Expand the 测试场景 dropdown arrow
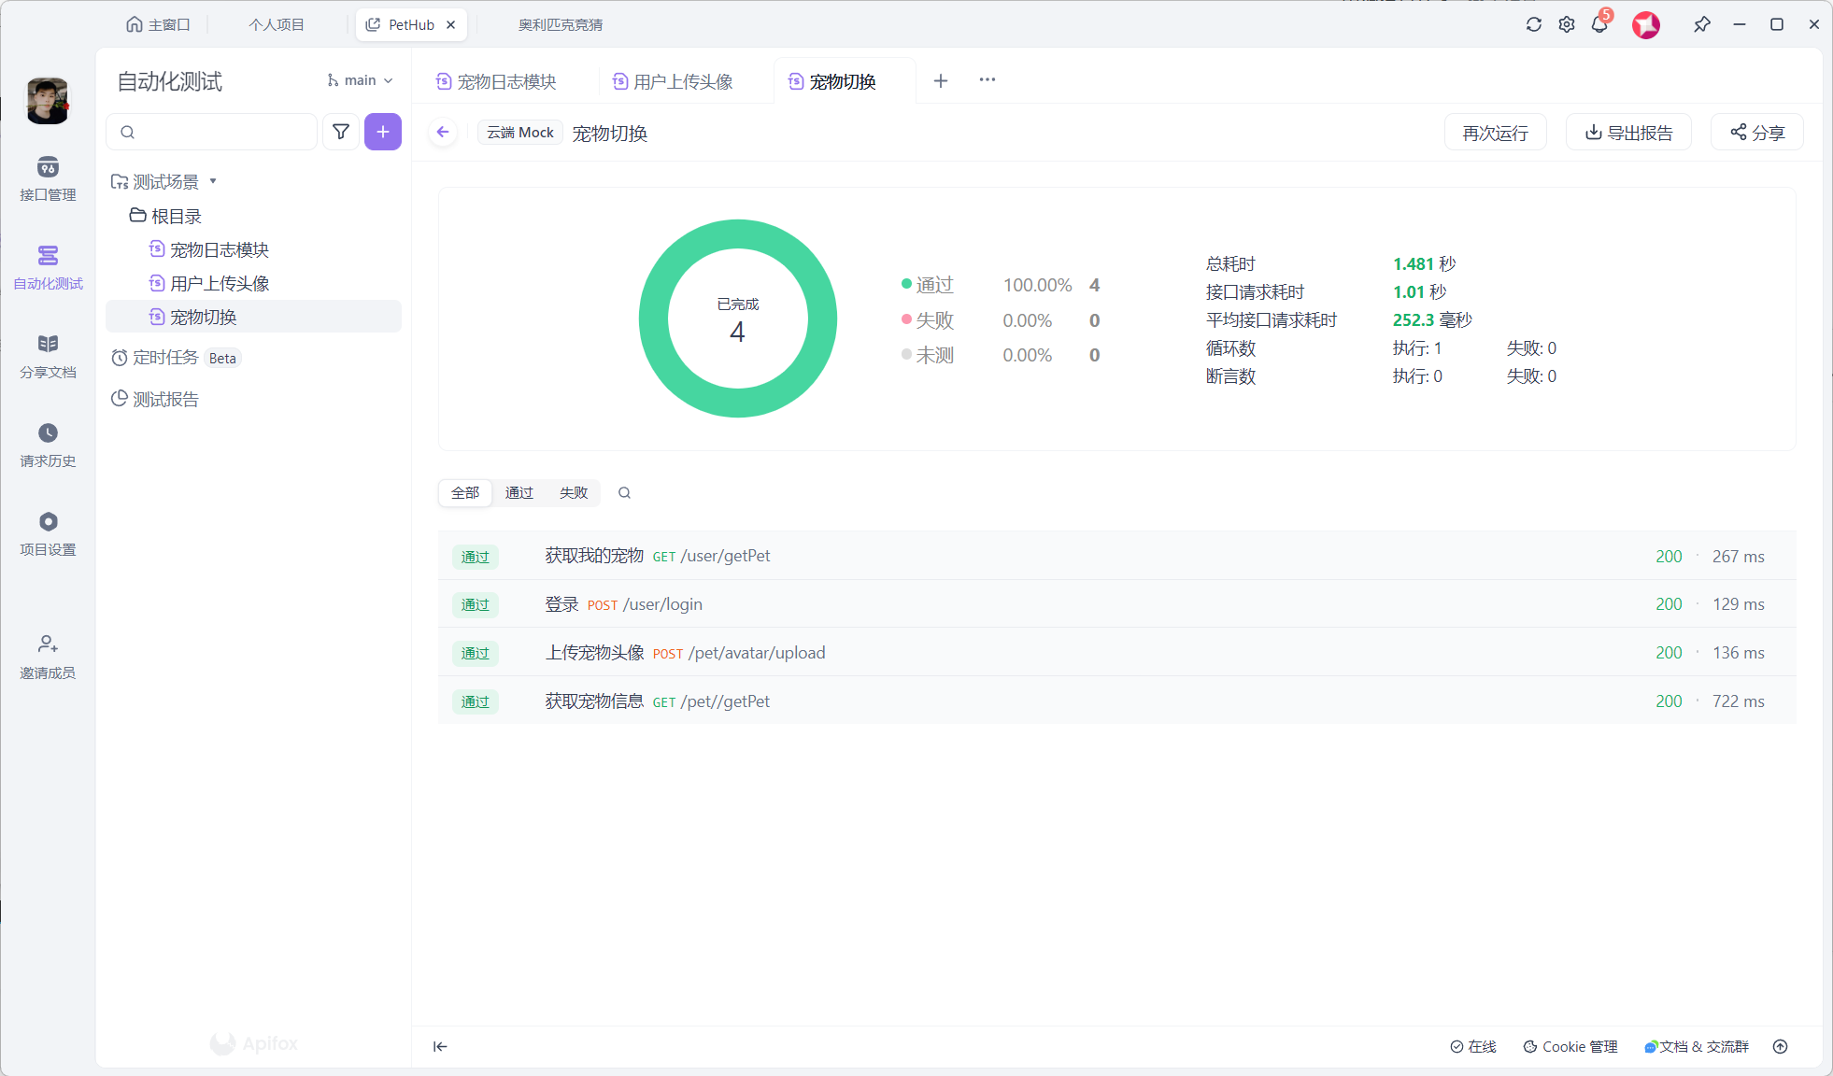Screen dimensions: 1833x1076 213,181
